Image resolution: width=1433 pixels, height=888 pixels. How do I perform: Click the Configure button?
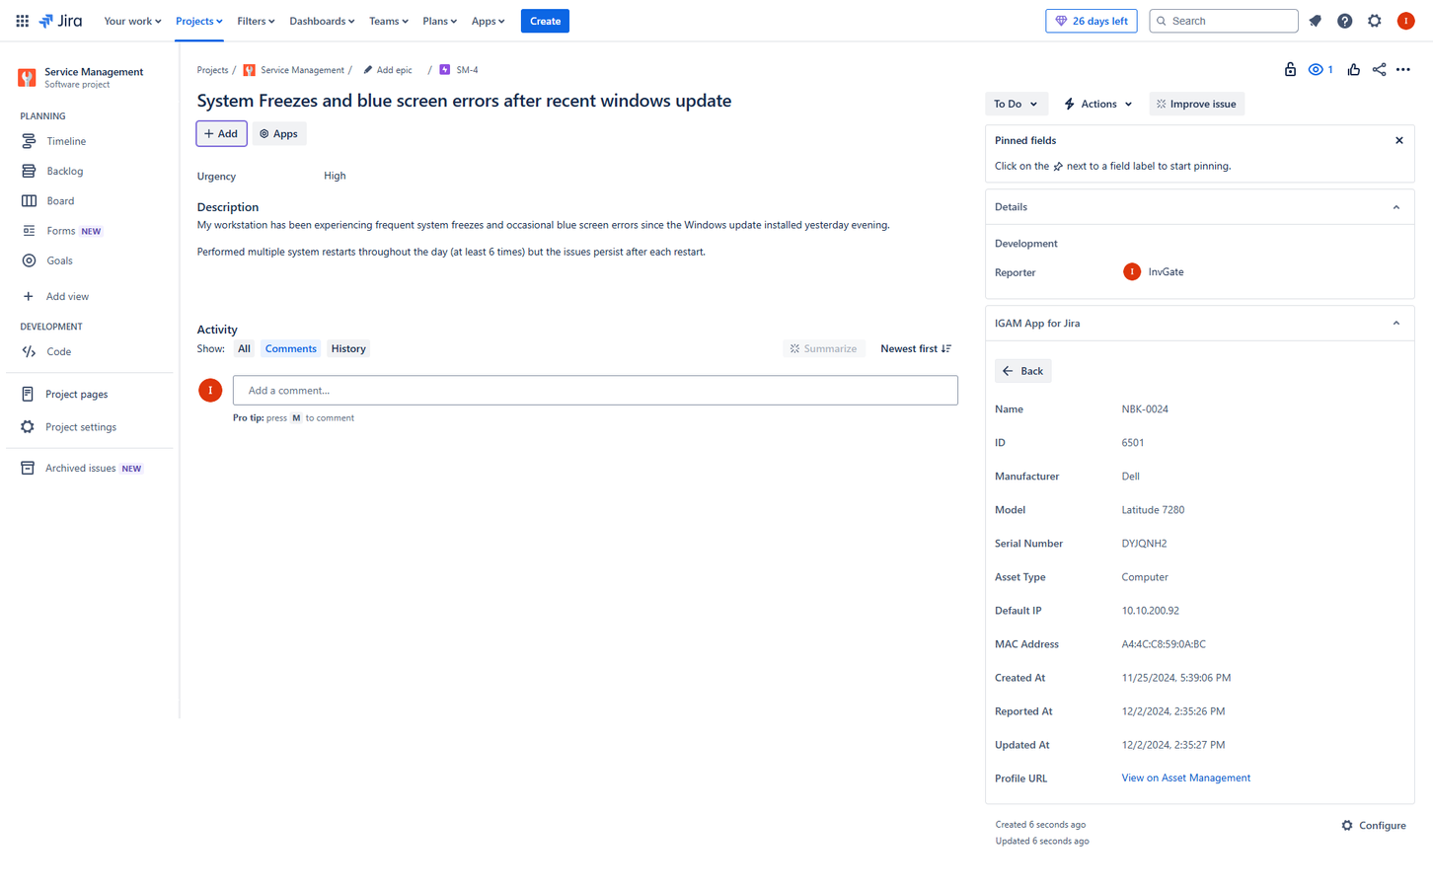(x=1374, y=826)
